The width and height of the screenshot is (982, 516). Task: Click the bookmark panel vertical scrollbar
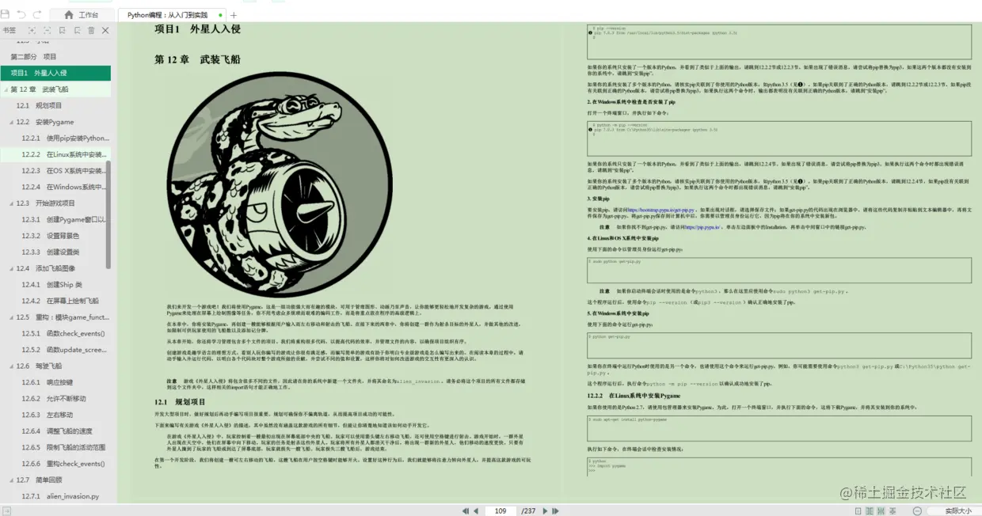pos(108,214)
